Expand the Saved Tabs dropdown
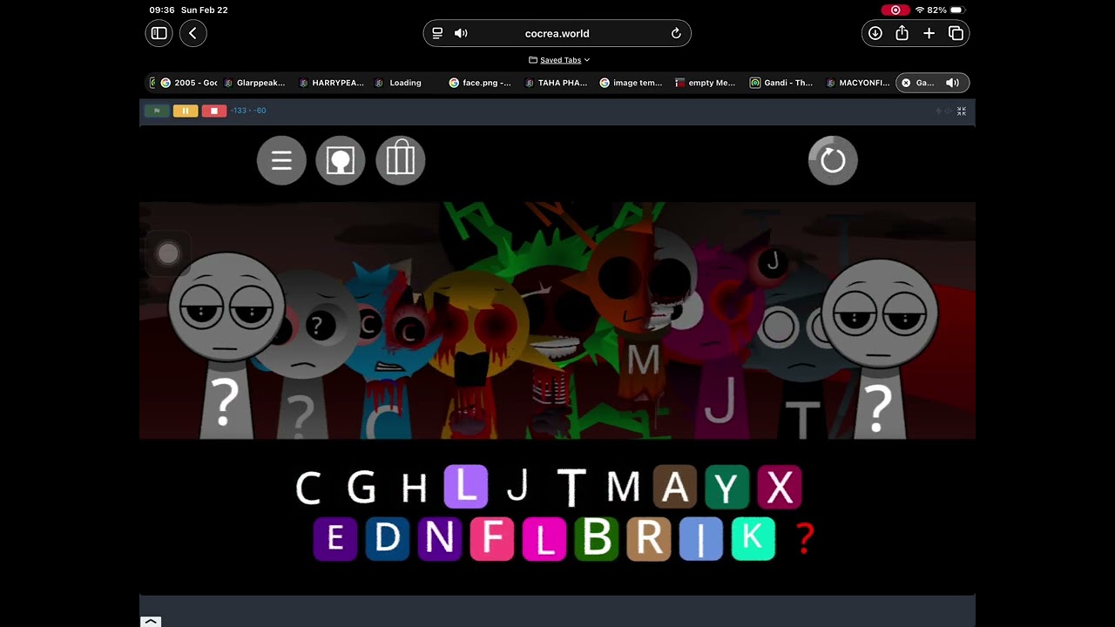 [559, 60]
